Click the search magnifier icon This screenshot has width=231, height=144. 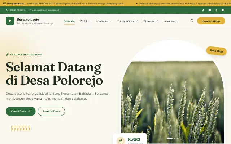point(192,21)
